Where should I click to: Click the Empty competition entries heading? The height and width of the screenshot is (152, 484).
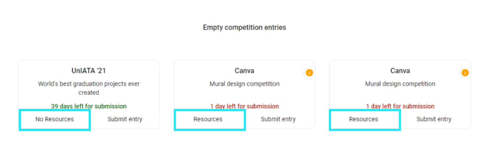[x=245, y=27]
